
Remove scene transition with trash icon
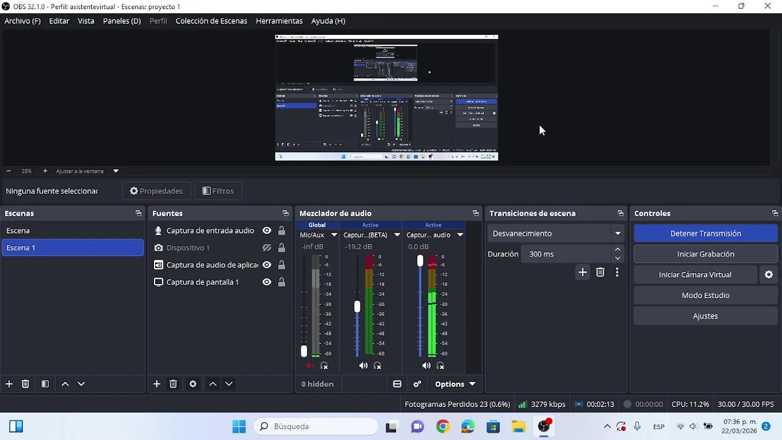tap(600, 273)
